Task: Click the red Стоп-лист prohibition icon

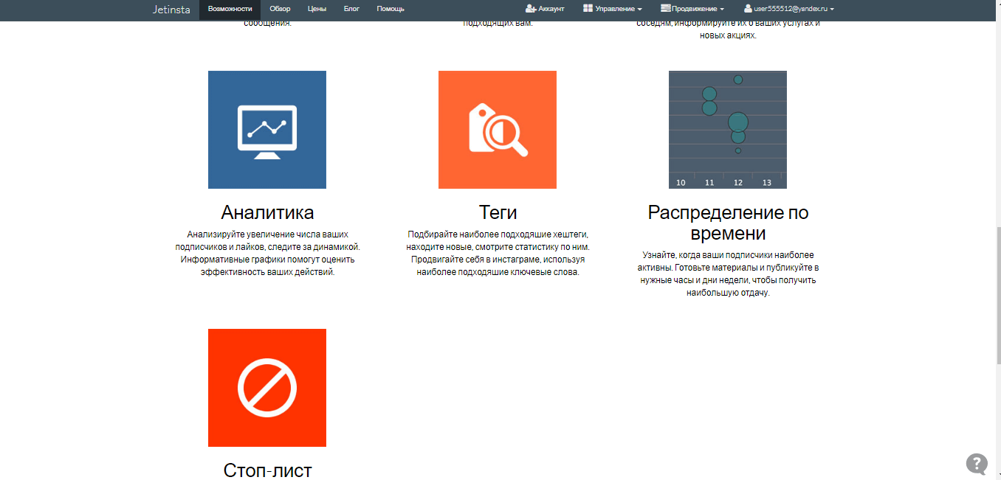Action: click(266, 388)
